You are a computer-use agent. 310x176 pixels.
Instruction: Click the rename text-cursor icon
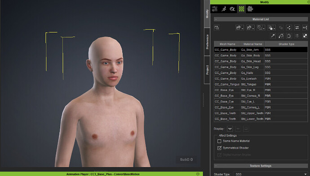305,28
